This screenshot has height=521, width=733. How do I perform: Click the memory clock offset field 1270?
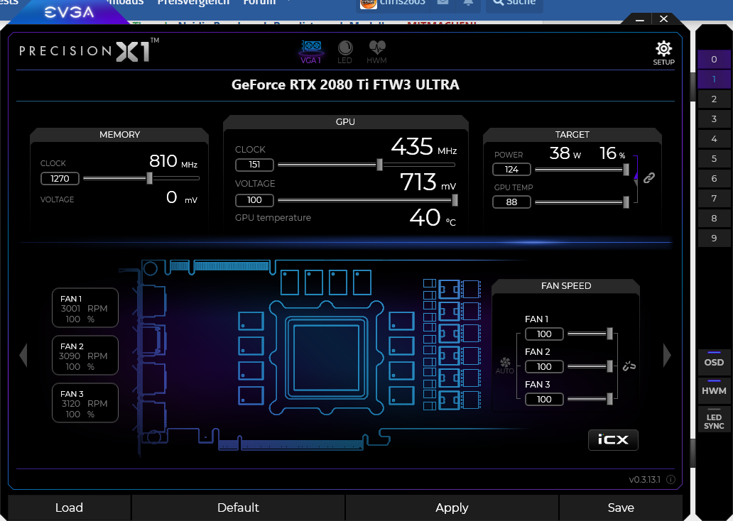tap(60, 178)
